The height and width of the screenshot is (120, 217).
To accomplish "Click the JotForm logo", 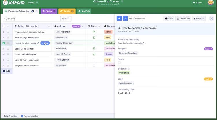I will point(14,3).
